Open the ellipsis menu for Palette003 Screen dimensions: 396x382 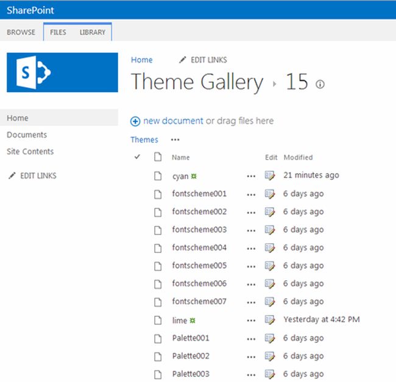[x=251, y=375]
